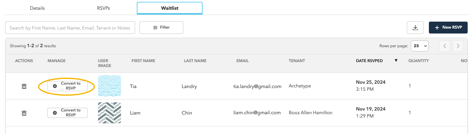Click the Date RSVPed sort arrow
The image size is (475, 134).
[396, 61]
